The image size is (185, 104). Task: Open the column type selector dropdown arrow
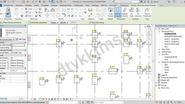[26, 33]
